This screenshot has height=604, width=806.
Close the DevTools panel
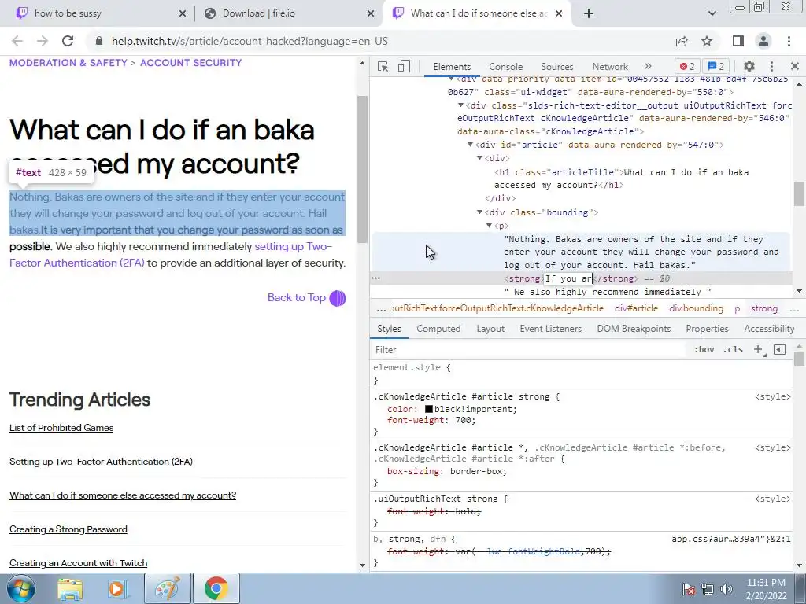pyautogui.click(x=795, y=66)
